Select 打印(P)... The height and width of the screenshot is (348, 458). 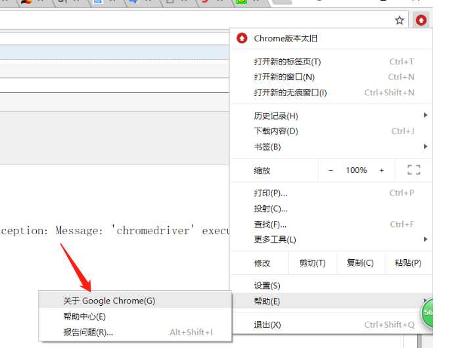click(331, 193)
